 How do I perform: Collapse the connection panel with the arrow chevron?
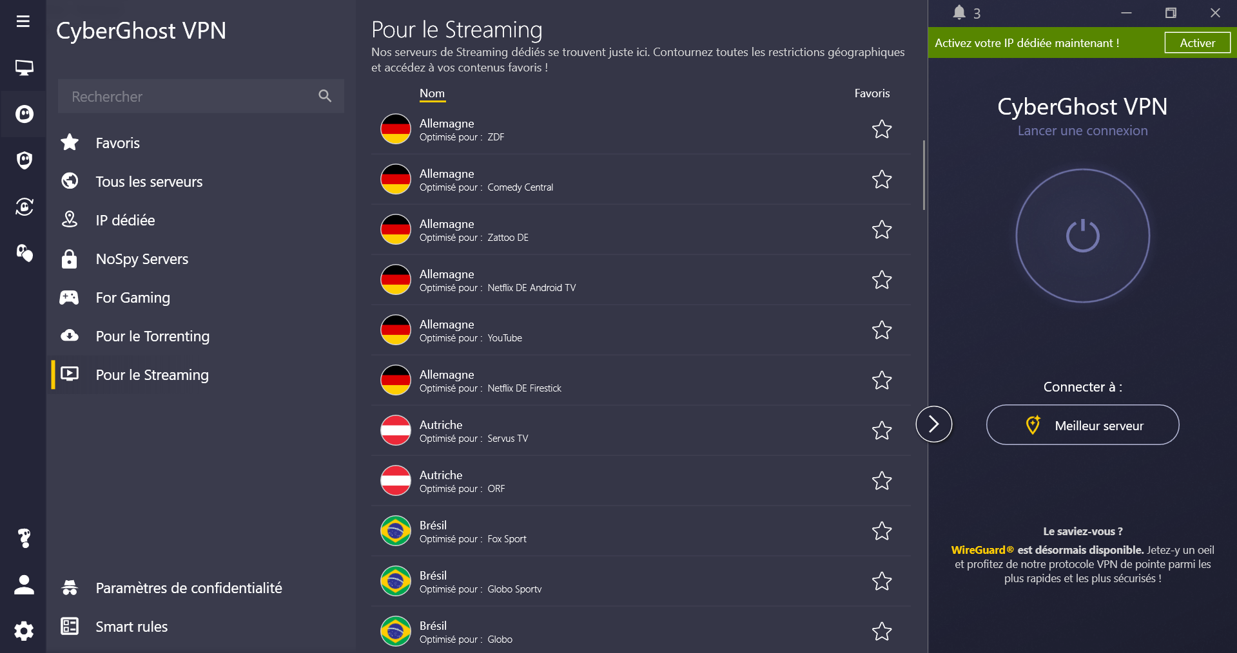[x=933, y=424]
